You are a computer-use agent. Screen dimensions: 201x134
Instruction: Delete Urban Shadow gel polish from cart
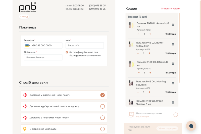173,102
